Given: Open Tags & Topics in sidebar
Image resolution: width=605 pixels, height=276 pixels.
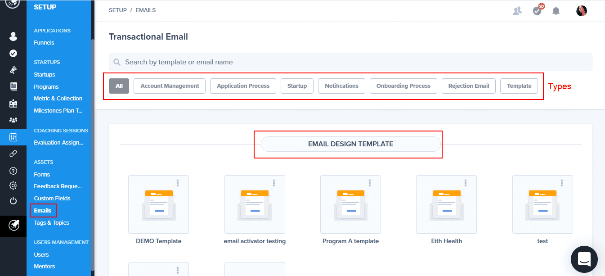Looking at the screenshot, I should pos(51,223).
